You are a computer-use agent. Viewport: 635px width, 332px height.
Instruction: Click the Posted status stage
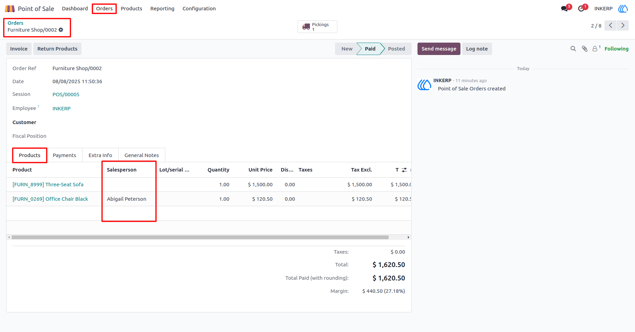(396, 49)
